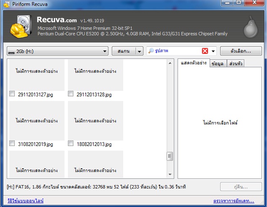Open the 2Gb (H:) drive dropdown

(x=57, y=51)
